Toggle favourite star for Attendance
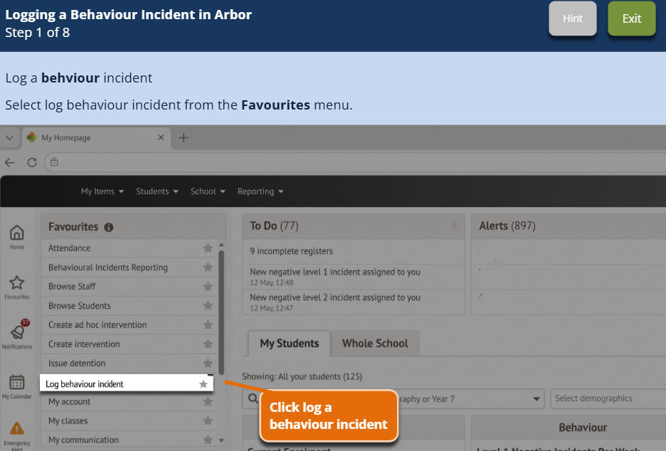This screenshot has height=451, width=666. tap(208, 248)
